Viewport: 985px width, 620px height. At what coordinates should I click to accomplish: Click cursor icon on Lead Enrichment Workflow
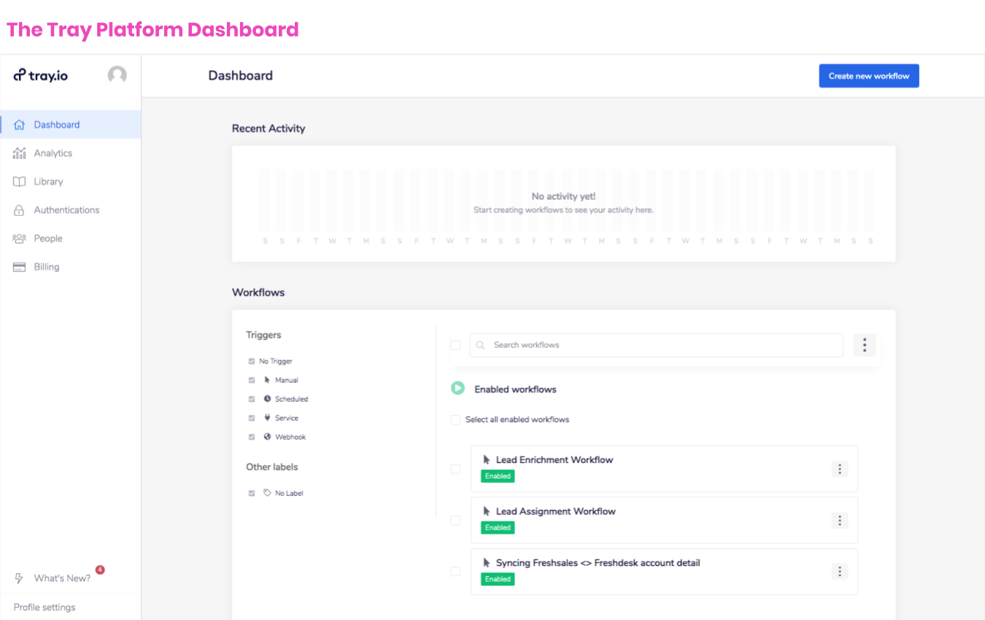(487, 460)
